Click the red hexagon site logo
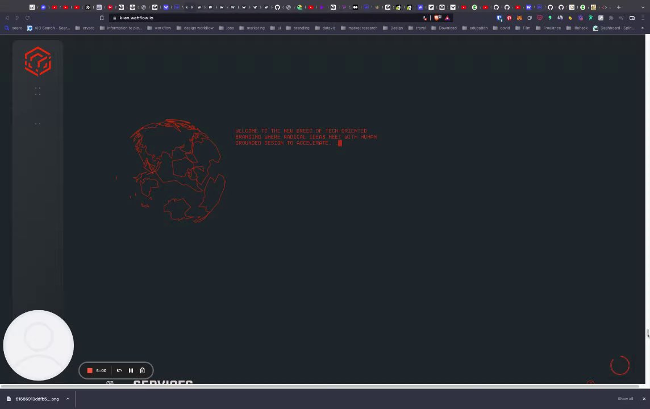 37,61
